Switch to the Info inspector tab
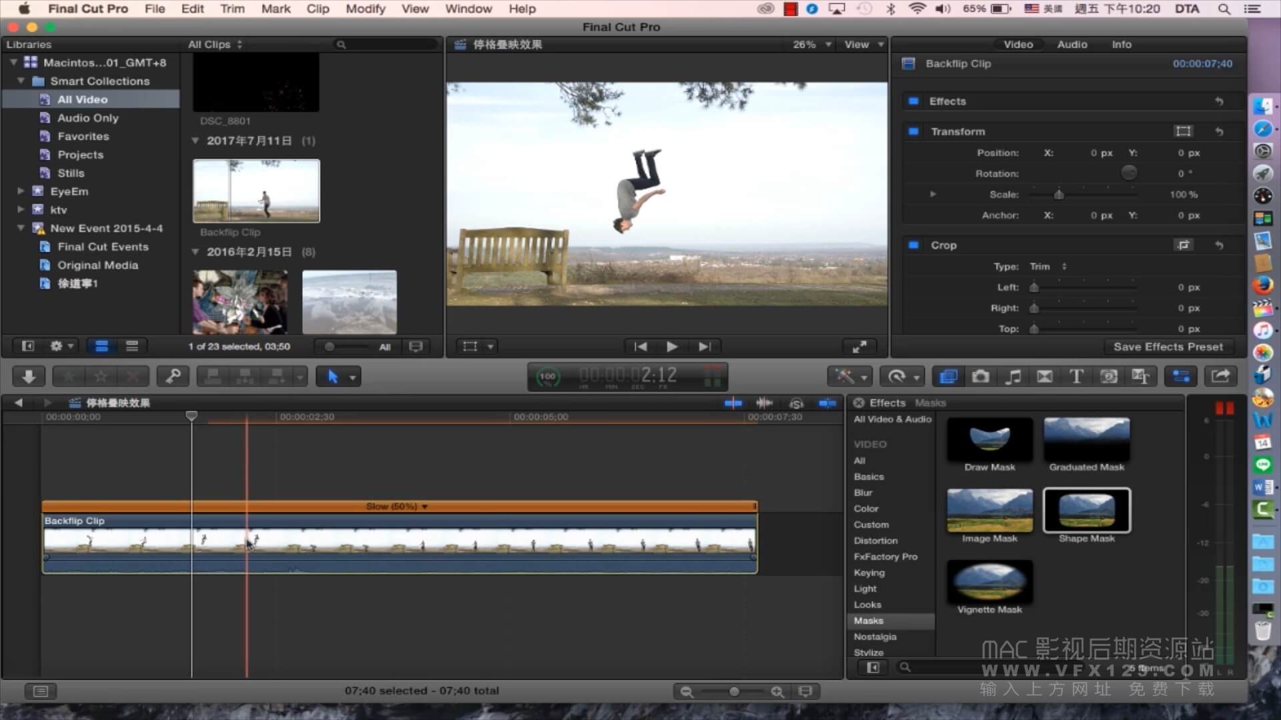Viewport: 1281px width, 720px height. click(x=1122, y=45)
